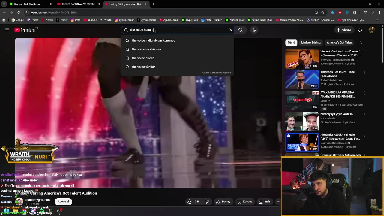
Task: Select the Tümü filter chip
Action: pyautogui.click(x=291, y=43)
